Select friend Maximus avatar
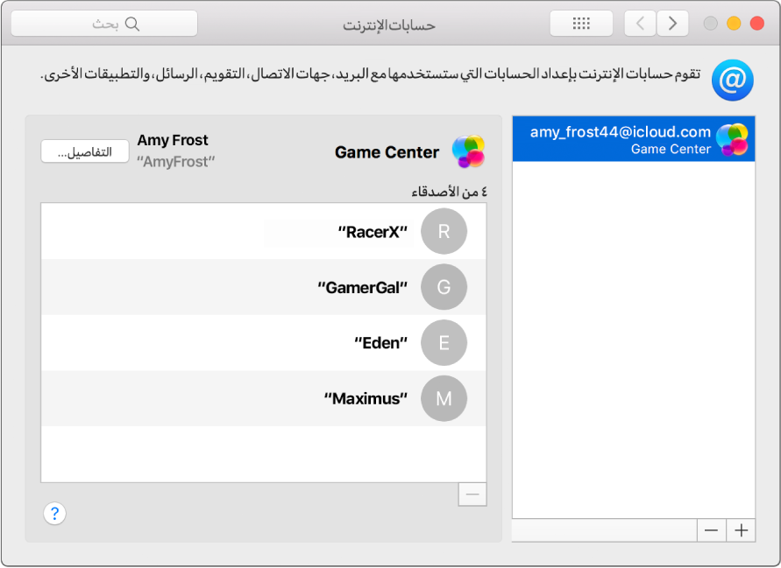 pos(444,398)
